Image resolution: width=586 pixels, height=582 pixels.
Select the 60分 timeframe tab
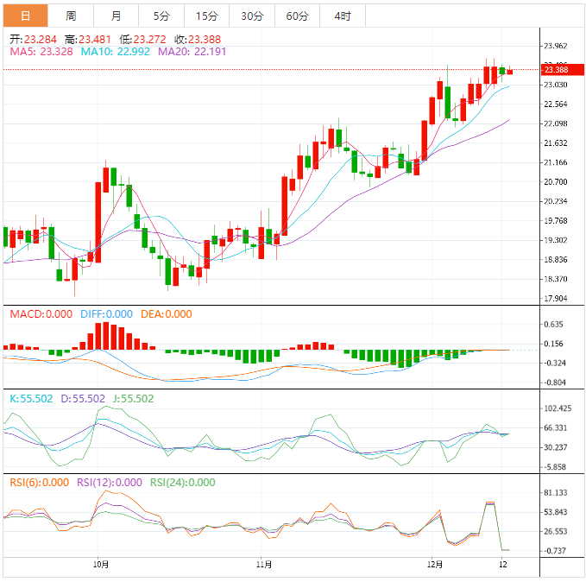(x=297, y=16)
